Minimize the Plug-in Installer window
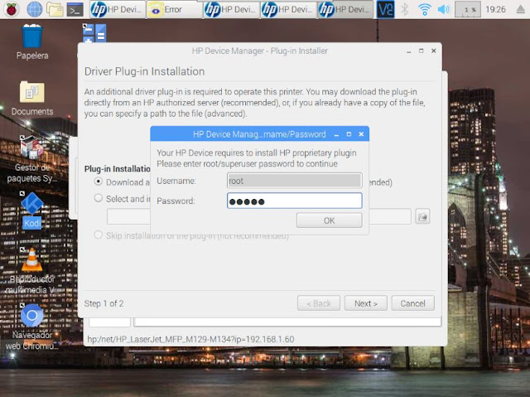This screenshot has width=530, height=397. [x=408, y=51]
